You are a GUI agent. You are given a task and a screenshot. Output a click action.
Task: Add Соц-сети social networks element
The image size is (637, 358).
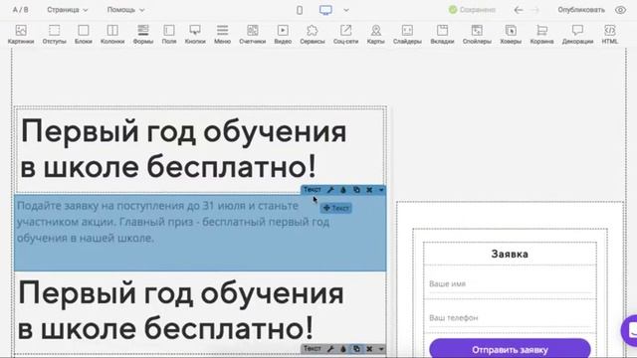345,35
